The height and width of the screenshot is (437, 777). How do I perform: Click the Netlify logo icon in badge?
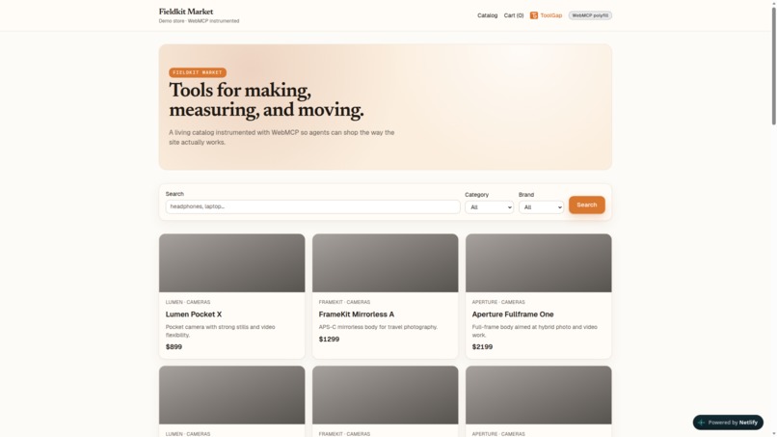[x=701, y=423]
